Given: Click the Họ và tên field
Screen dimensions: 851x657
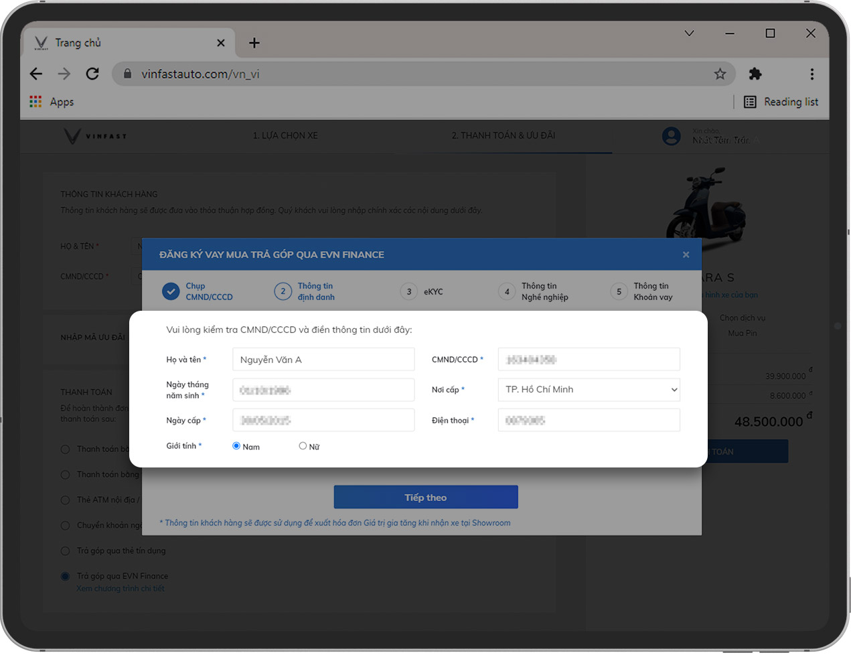Looking at the screenshot, I should tap(323, 360).
